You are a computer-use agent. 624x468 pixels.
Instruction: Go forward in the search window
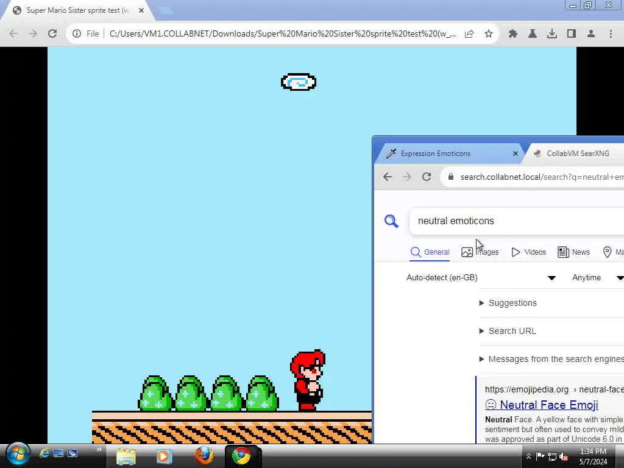(406, 177)
